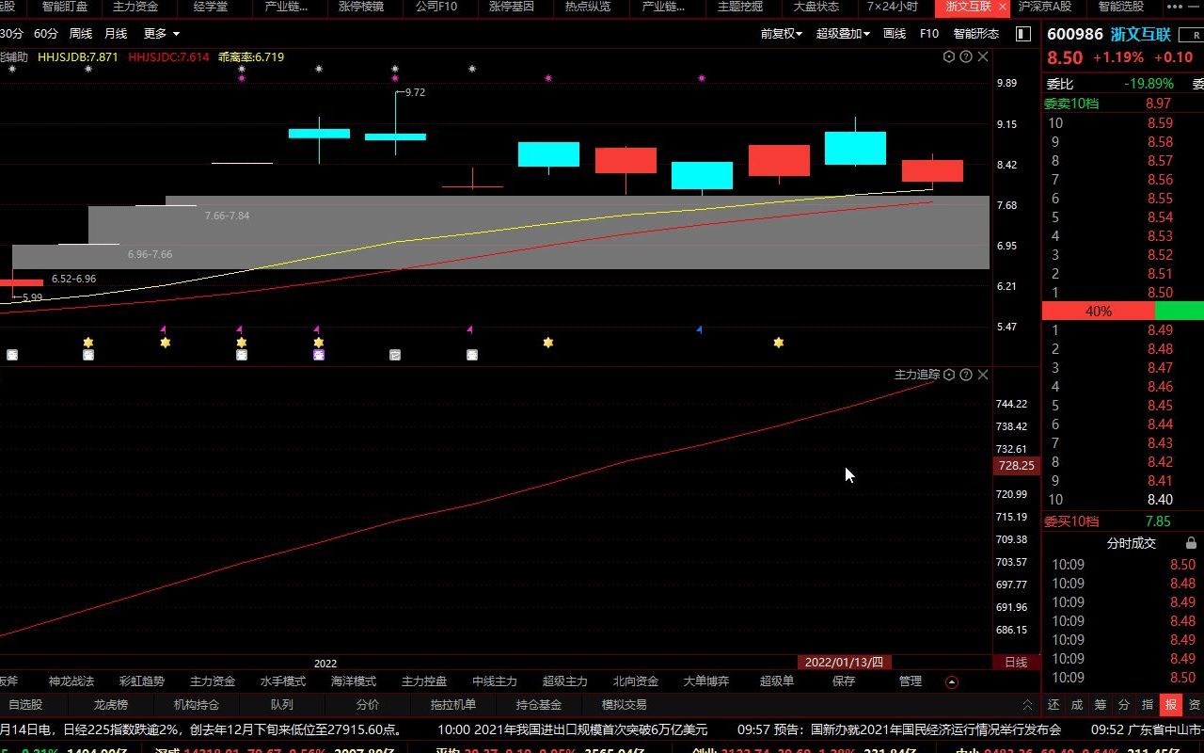Viewport: 1204px width, 753px height.
Task: Open the 涨停基因 top tab
Action: (x=512, y=7)
